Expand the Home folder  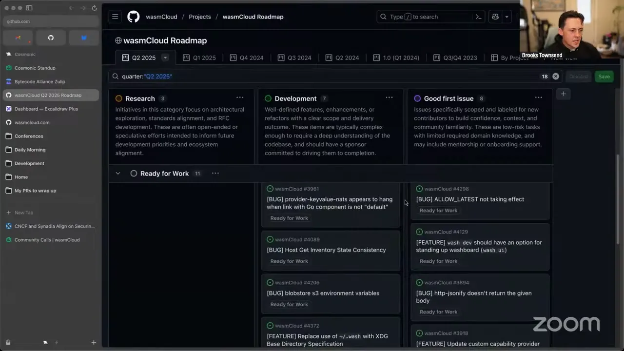tap(51, 177)
